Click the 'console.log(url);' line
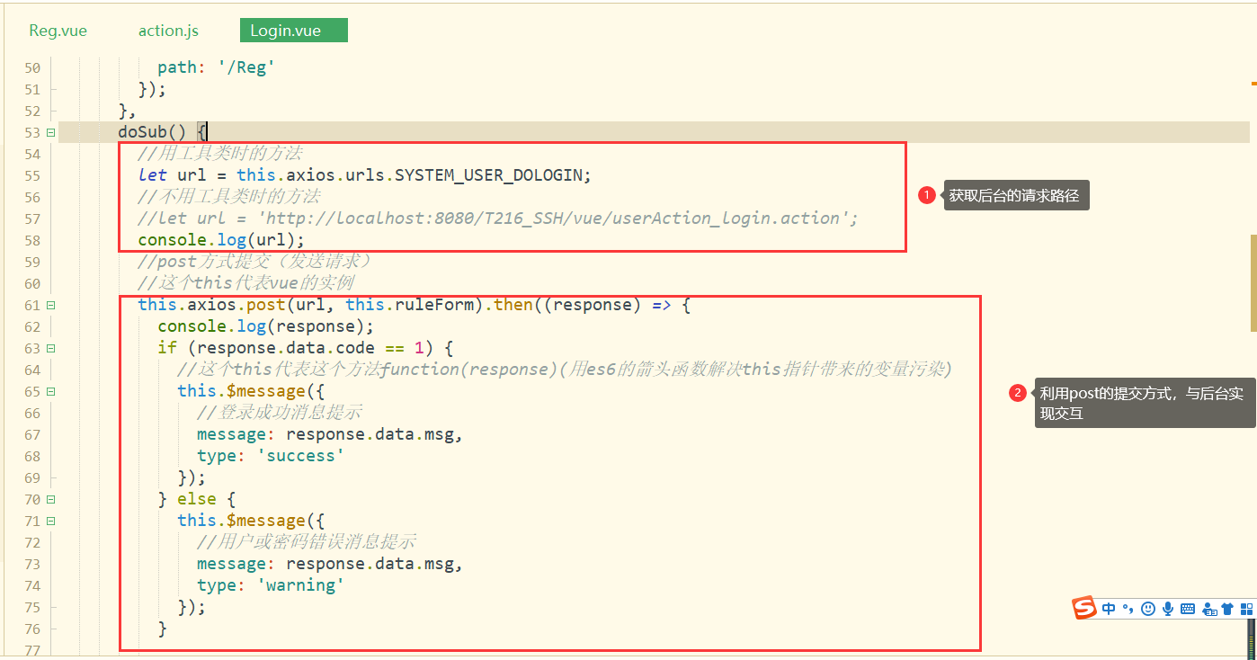The height and width of the screenshot is (660, 1257). tap(221, 240)
